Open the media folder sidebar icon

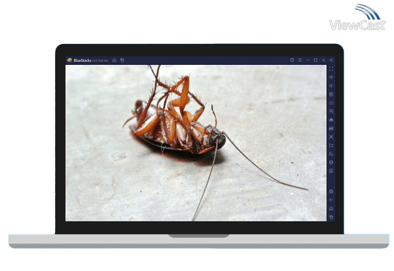pos(331,145)
